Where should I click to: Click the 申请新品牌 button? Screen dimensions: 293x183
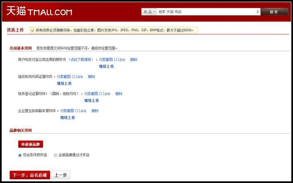31,144
